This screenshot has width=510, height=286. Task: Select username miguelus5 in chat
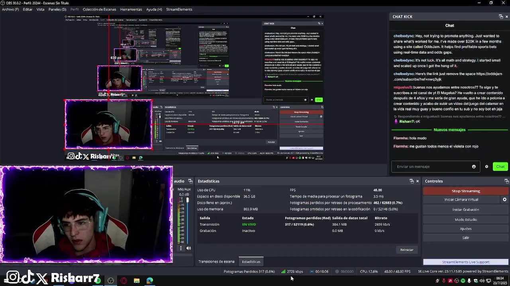coord(402,87)
